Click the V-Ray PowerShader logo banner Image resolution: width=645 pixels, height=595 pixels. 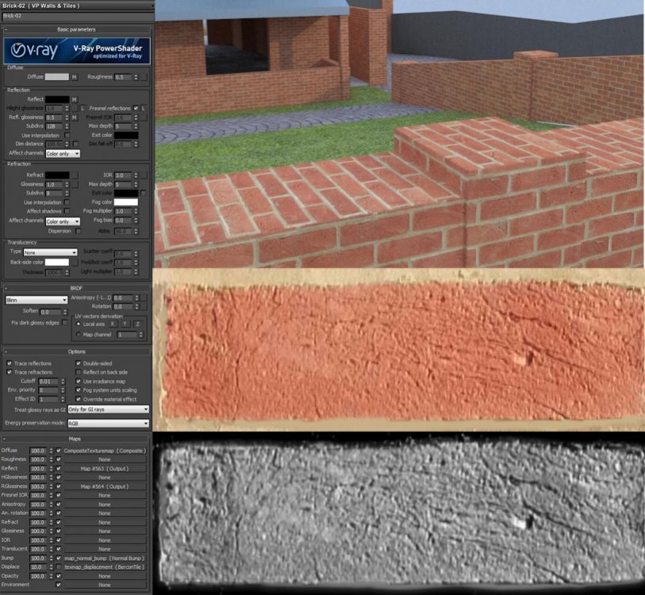76,52
